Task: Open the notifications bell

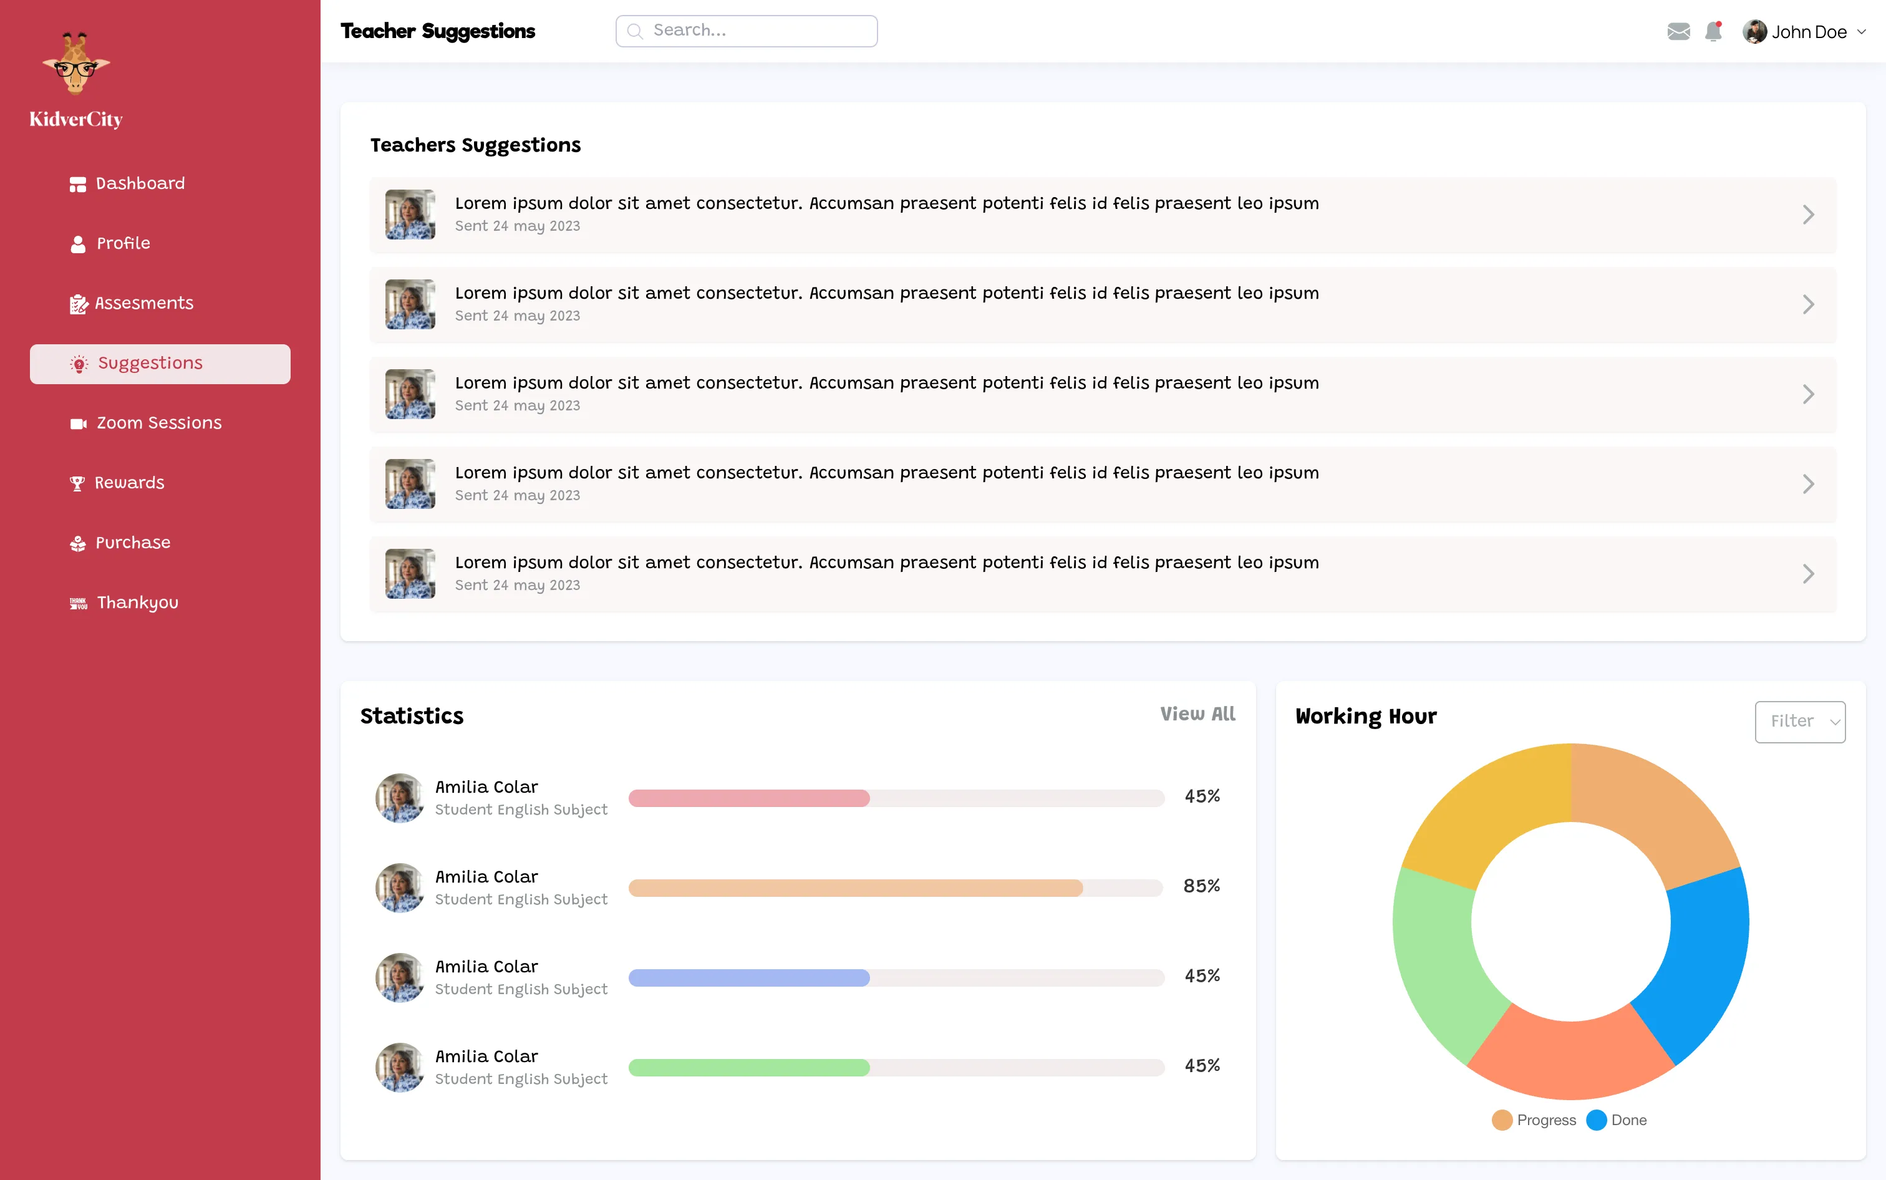Action: click(x=1713, y=31)
